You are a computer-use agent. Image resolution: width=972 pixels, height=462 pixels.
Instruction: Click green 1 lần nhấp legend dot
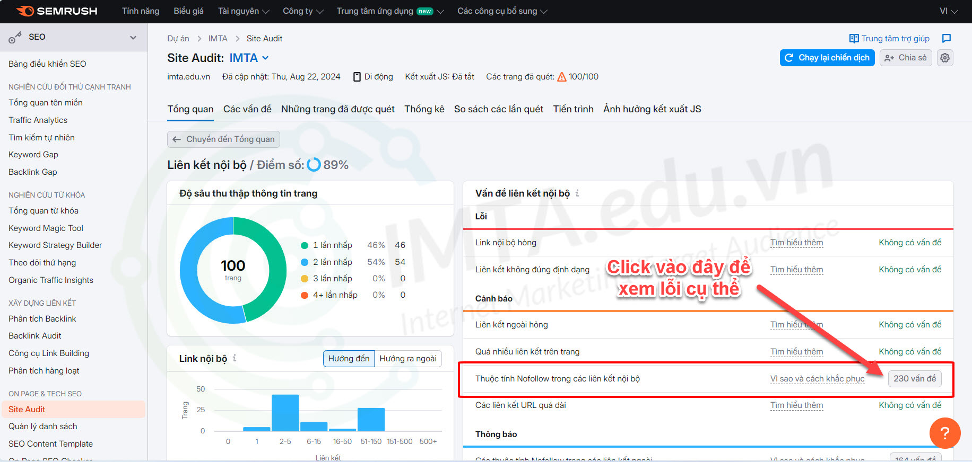point(305,245)
